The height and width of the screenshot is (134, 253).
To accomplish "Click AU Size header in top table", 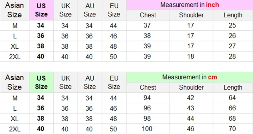I will pyautogui.click(x=89, y=10).
